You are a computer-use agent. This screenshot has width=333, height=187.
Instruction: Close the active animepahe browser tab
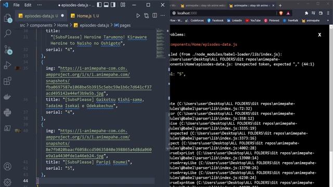click(x=273, y=6)
